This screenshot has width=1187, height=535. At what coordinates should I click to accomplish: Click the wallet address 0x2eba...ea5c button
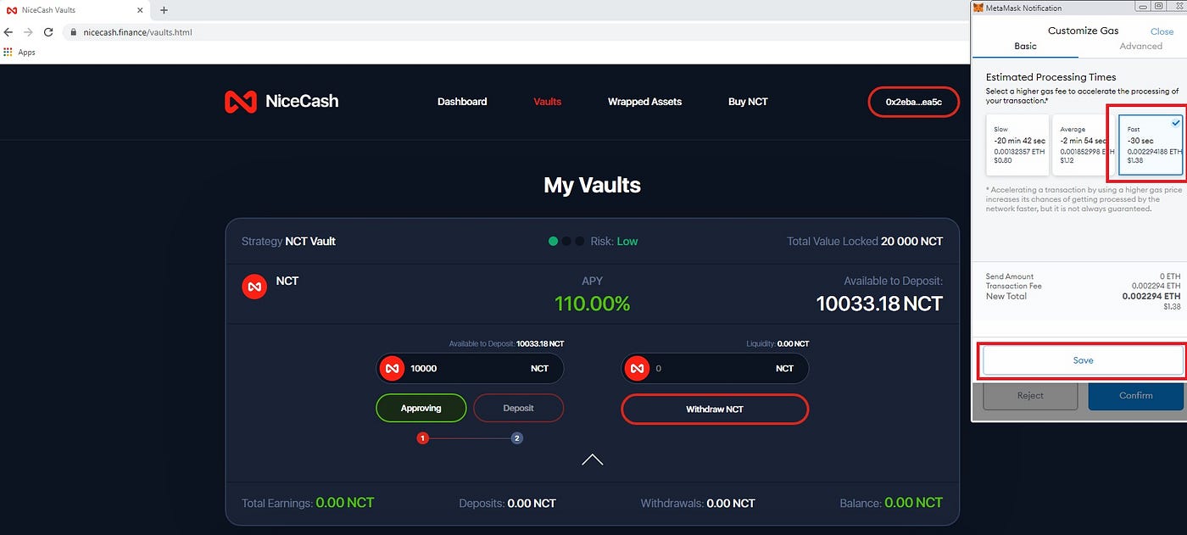(x=914, y=102)
